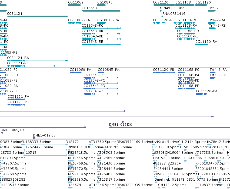
Task: Select the CG13643 gene label
Action: tap(89, 8)
